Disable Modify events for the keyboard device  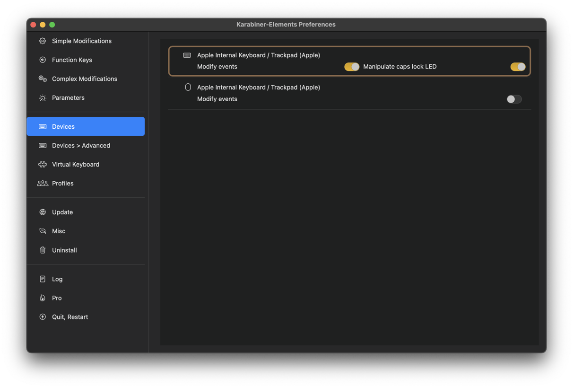pyautogui.click(x=352, y=67)
